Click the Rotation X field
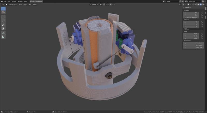Image resolution: width=207 pixels, height=113 pixels. [x=191, y=22]
